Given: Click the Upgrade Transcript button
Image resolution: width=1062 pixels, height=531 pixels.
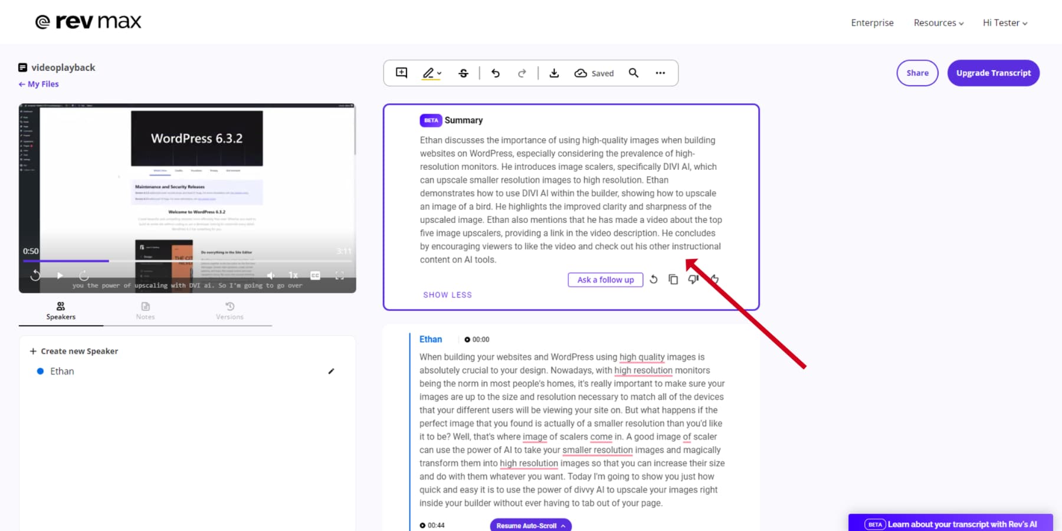Looking at the screenshot, I should (x=993, y=73).
